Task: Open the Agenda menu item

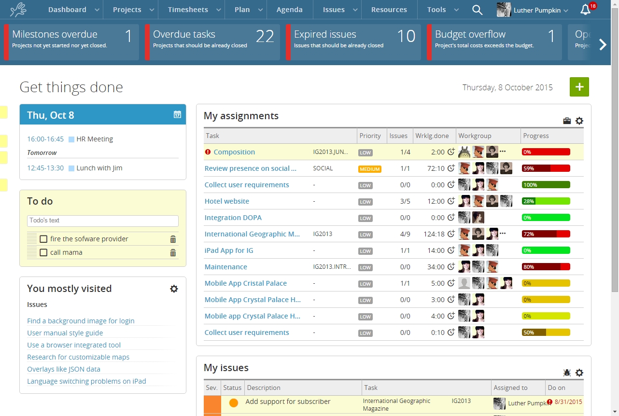Action: point(289,10)
